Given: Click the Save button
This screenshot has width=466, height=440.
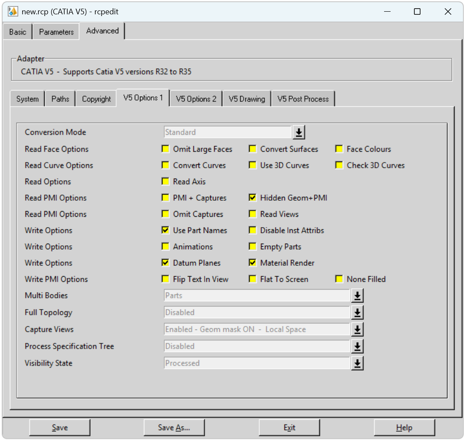Looking at the screenshot, I should point(60,427).
